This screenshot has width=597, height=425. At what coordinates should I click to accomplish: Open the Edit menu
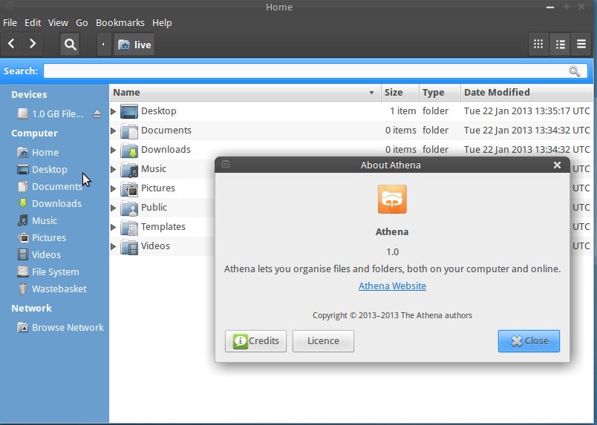[x=33, y=23]
